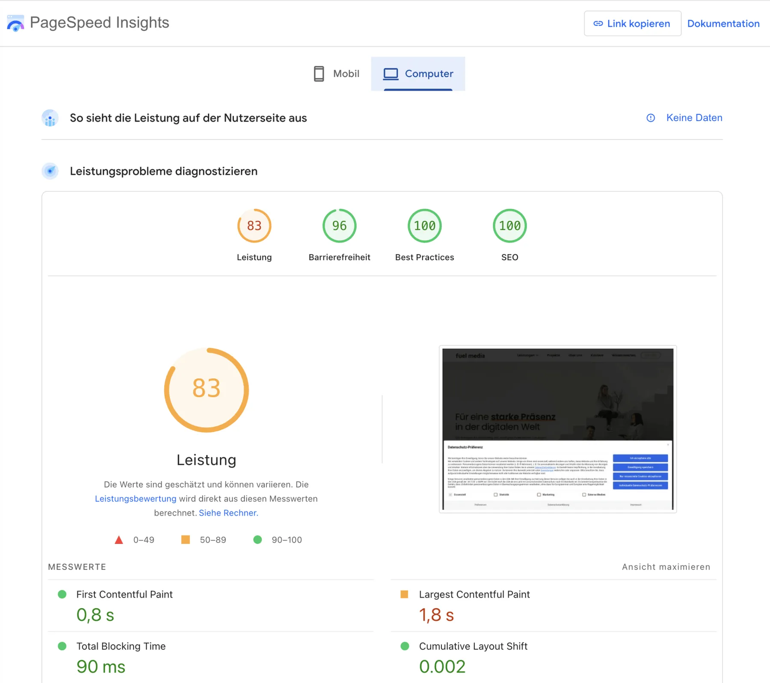Click the orange square 50–89 legend icon

click(x=185, y=540)
